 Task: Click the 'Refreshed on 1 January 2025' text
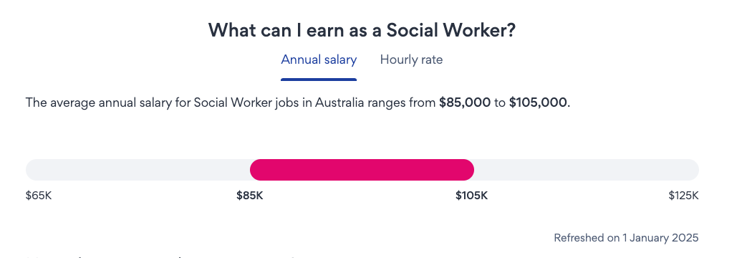[626, 237]
